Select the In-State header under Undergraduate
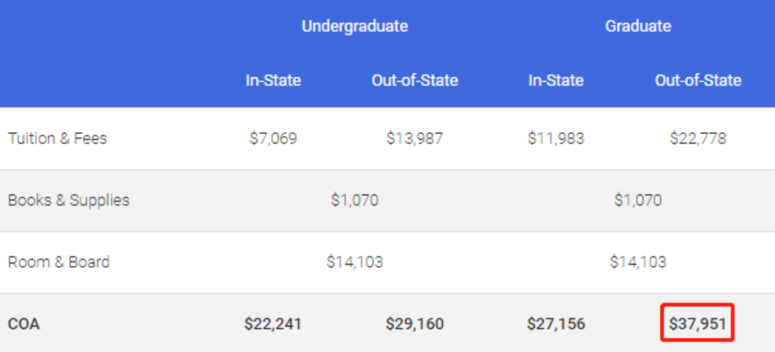 coord(273,81)
